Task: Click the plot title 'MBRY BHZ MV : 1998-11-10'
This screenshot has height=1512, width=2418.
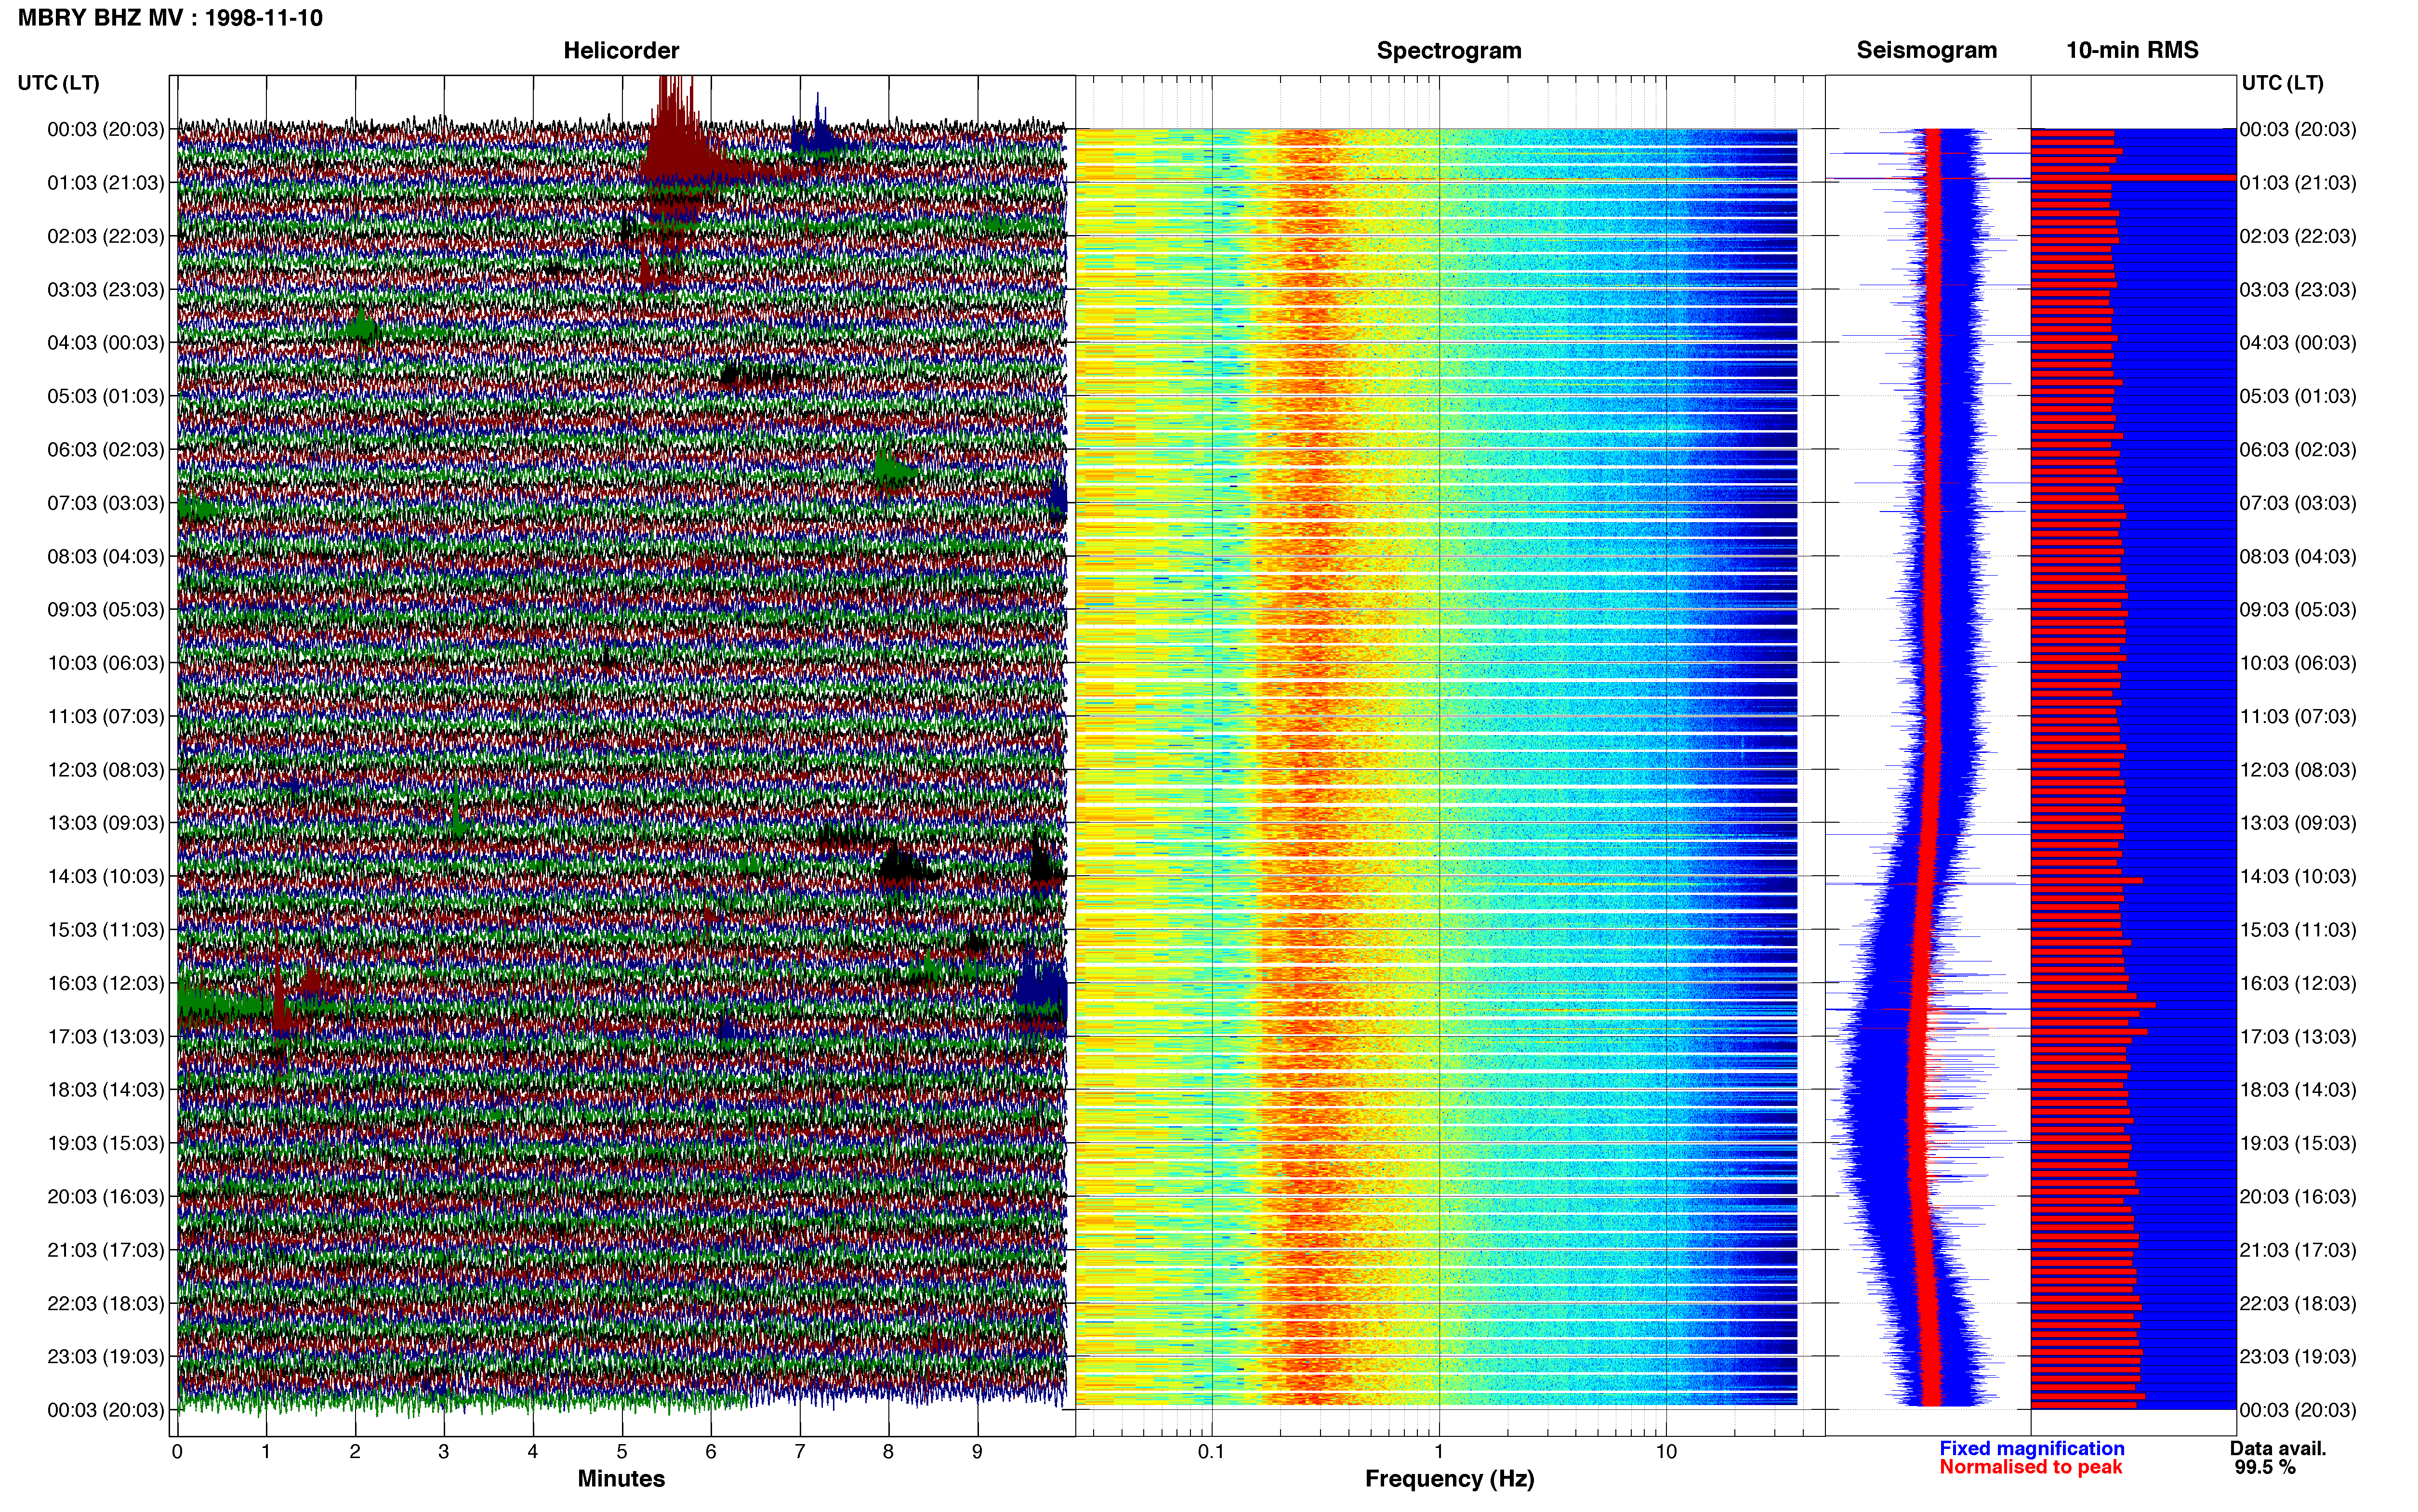Action: pyautogui.click(x=170, y=18)
